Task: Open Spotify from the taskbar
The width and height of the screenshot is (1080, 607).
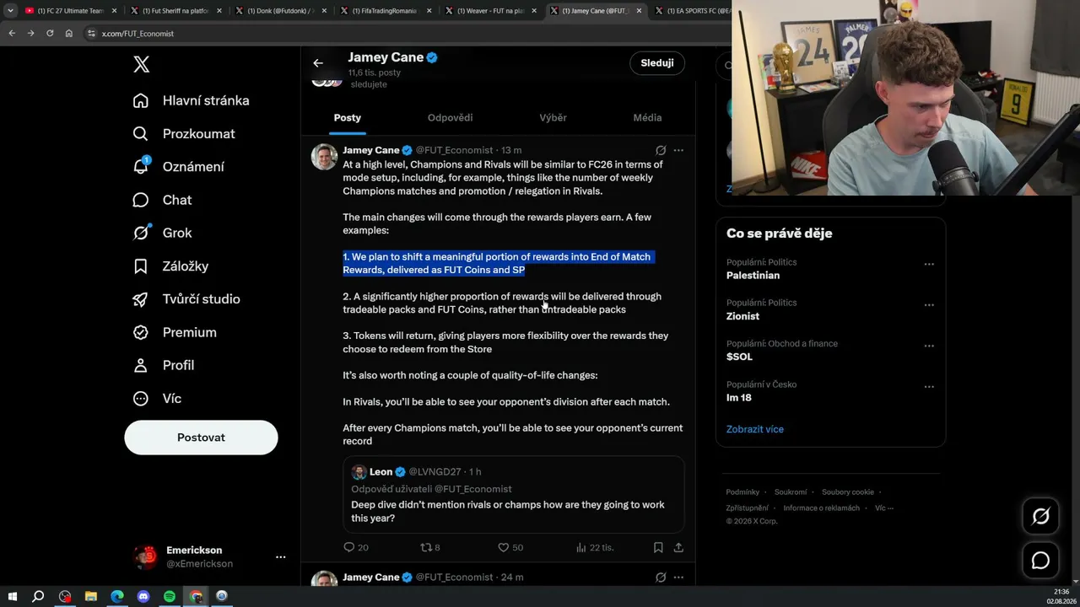Action: coord(170,596)
